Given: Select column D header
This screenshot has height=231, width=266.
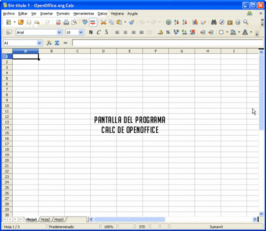Looking at the screenshot, I should click(104, 51).
